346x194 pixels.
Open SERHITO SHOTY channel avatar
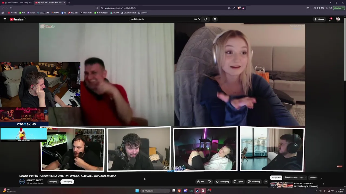point(22,182)
